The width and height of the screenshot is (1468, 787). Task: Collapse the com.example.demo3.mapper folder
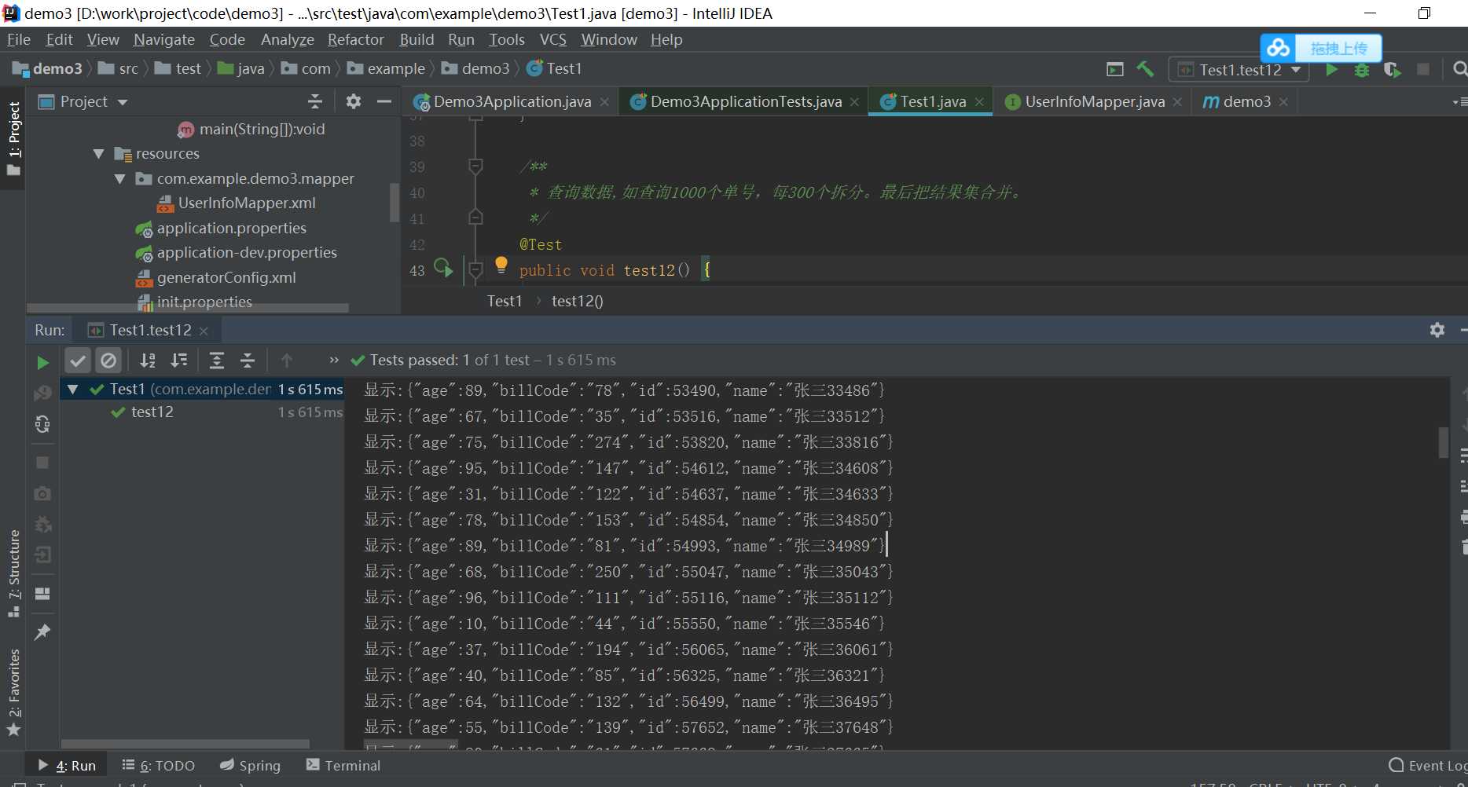(x=119, y=179)
